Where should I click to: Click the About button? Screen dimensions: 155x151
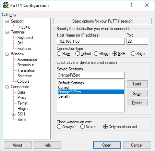[x=17, y=145]
